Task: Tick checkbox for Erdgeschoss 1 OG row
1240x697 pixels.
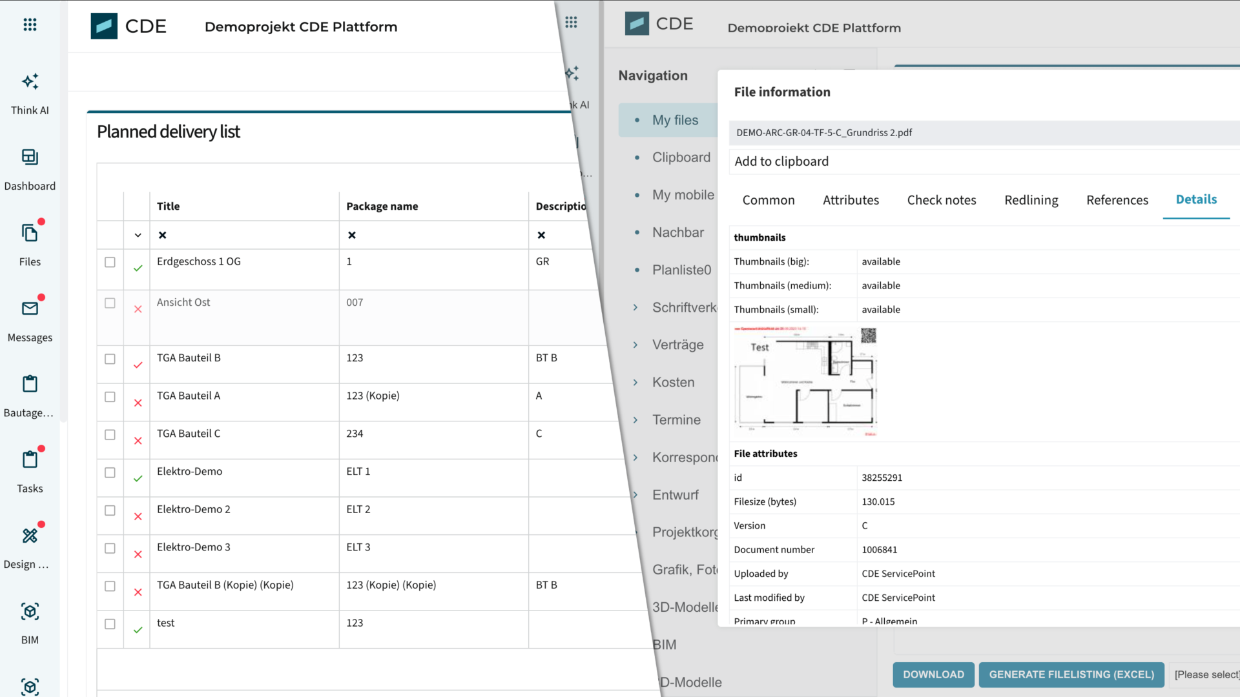Action: [110, 262]
